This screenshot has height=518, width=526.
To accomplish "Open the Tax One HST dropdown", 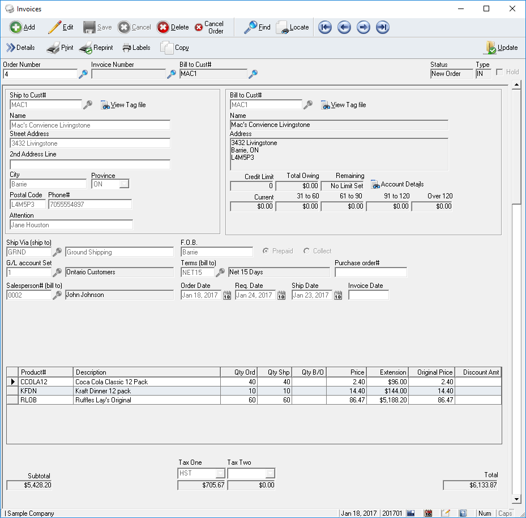I will pyautogui.click(x=220, y=473).
